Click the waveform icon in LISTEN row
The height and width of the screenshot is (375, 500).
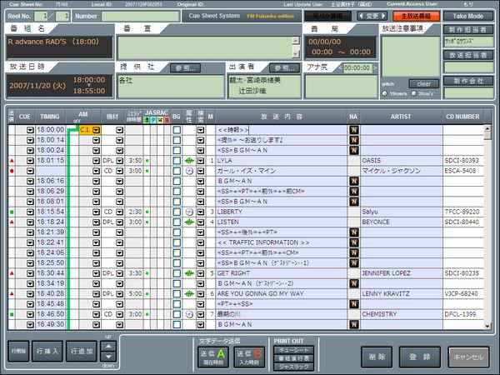(x=189, y=222)
